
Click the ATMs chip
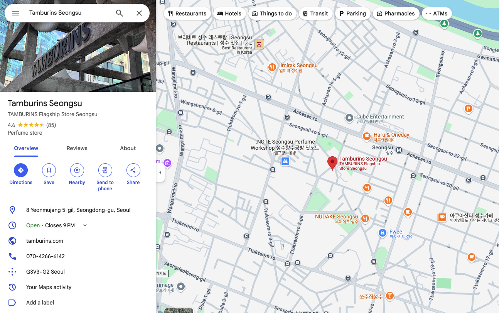[x=437, y=14]
